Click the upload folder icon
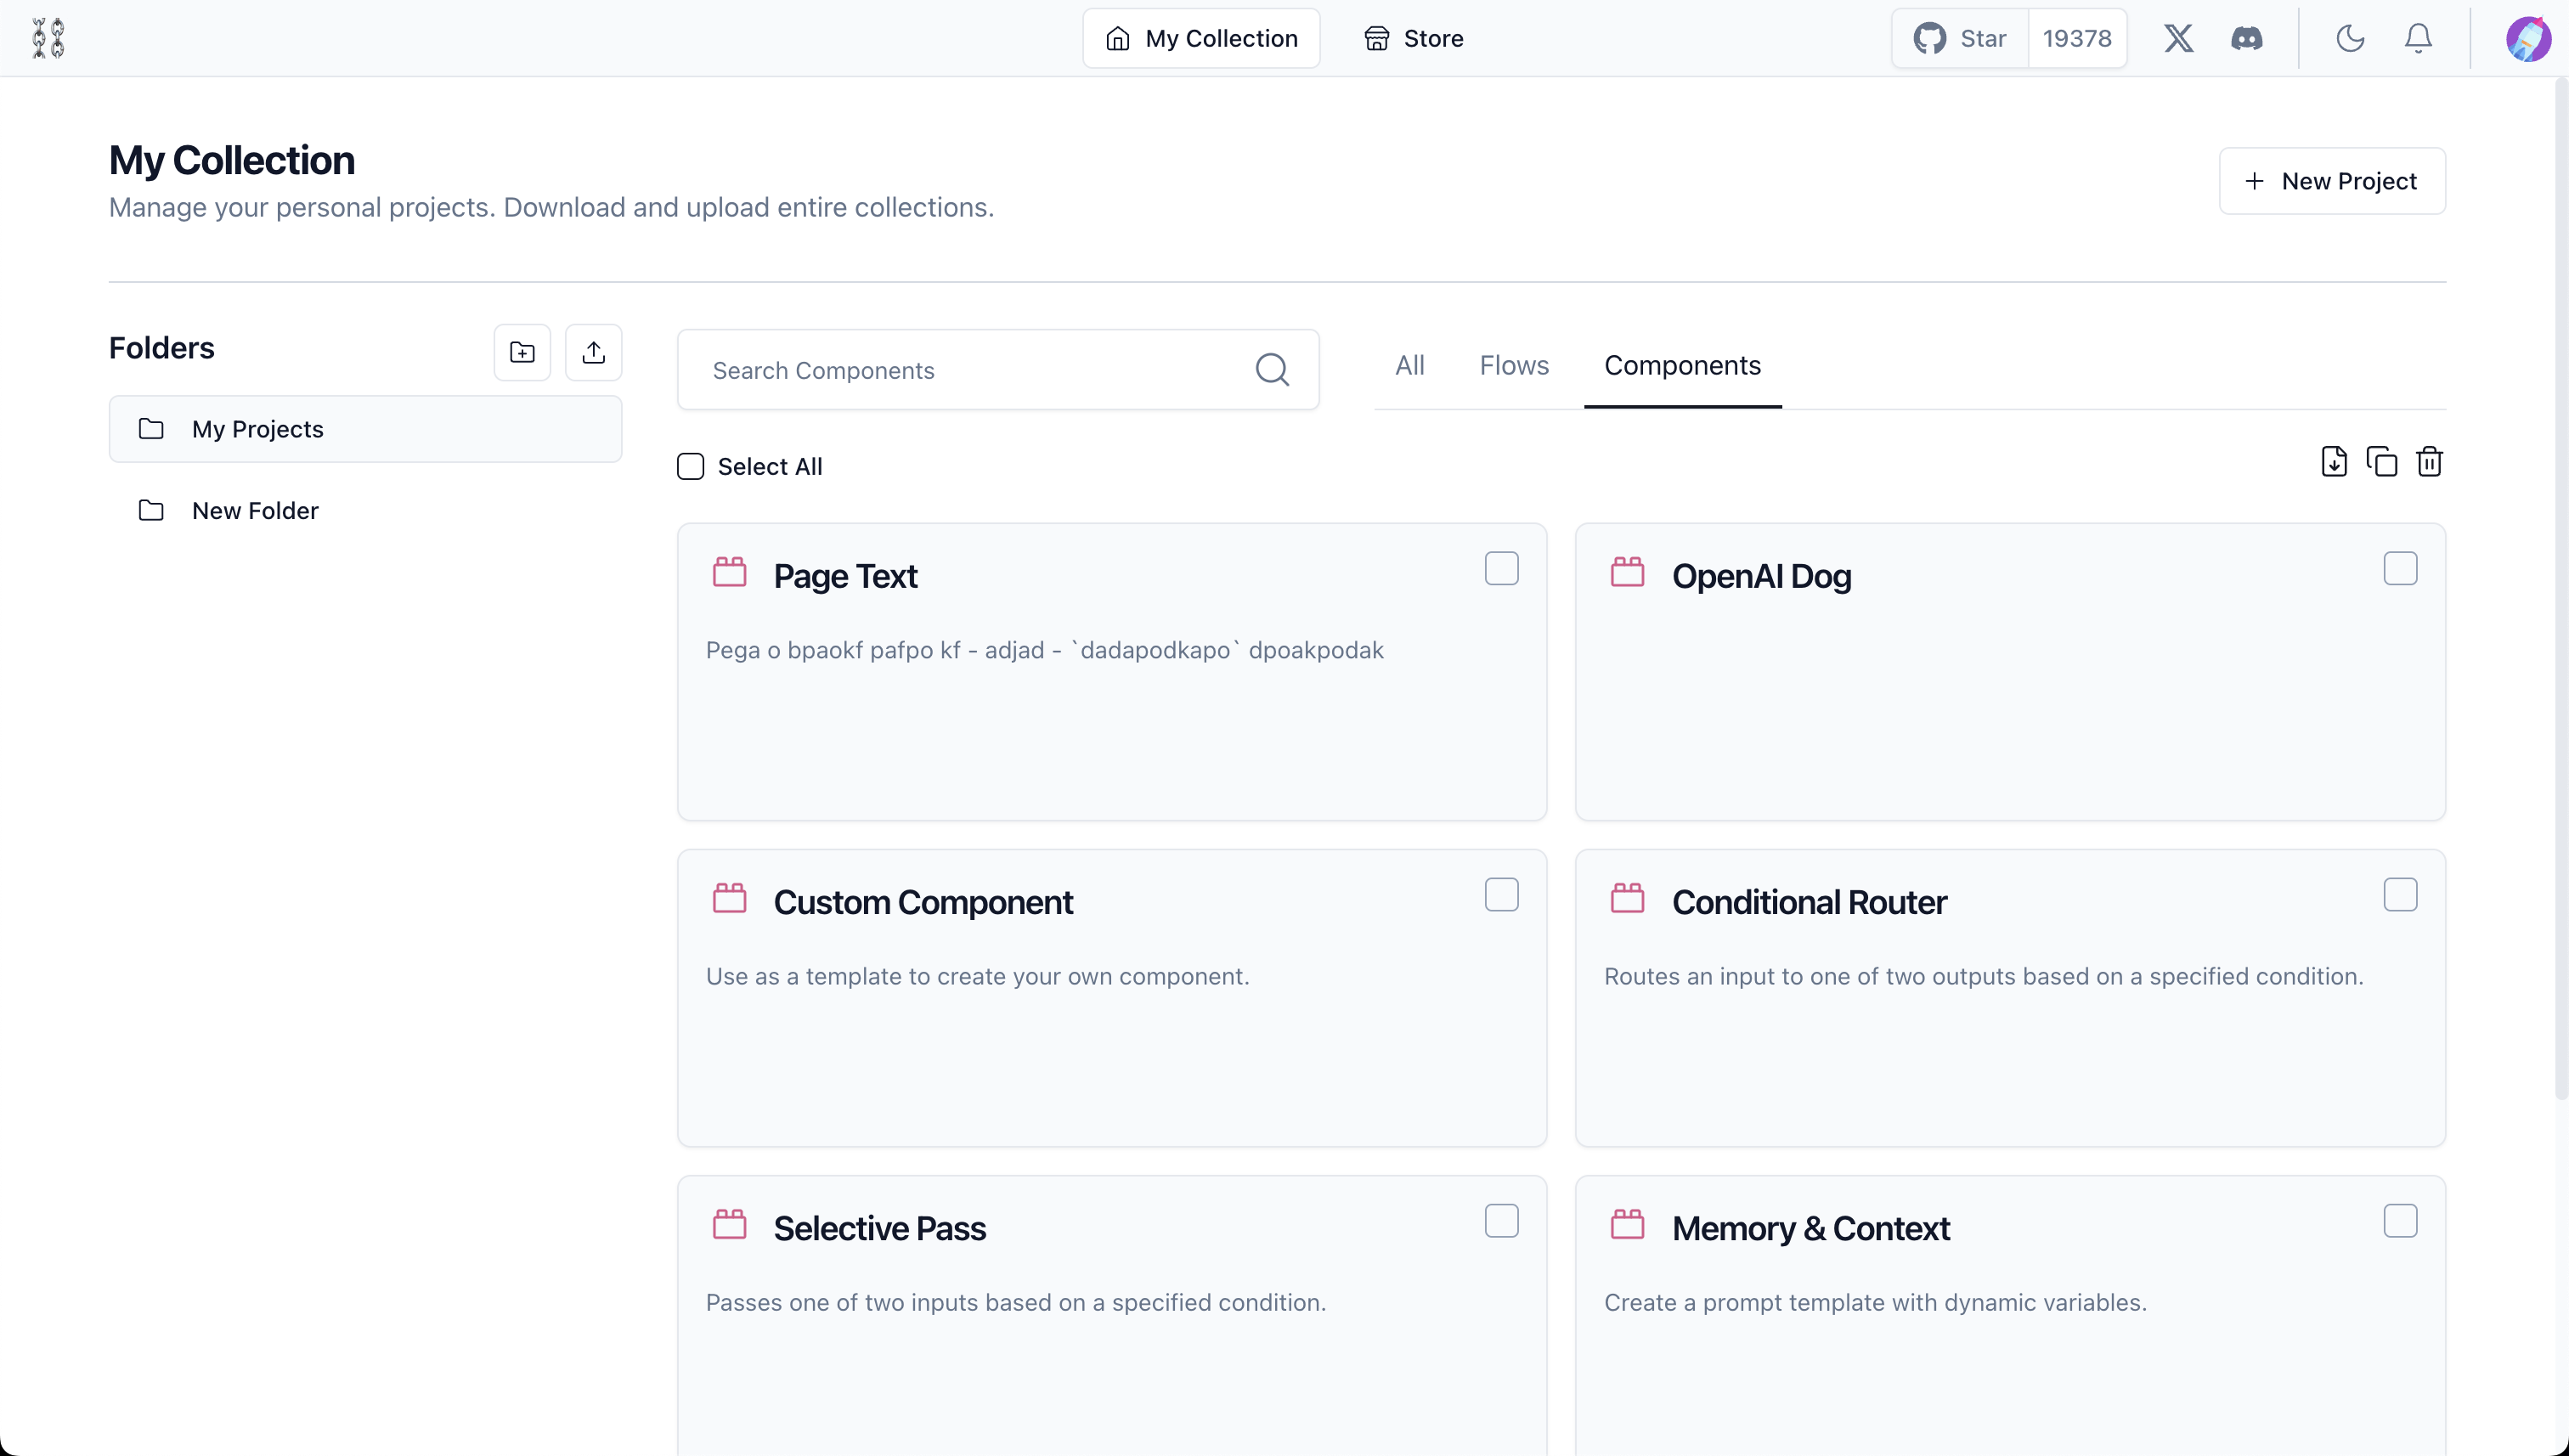 click(x=593, y=352)
